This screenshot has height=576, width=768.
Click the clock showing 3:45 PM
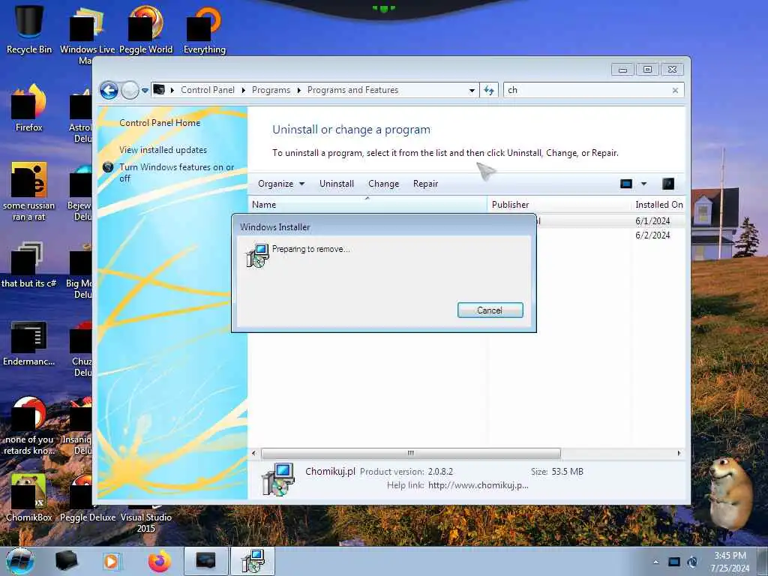[x=730, y=562]
